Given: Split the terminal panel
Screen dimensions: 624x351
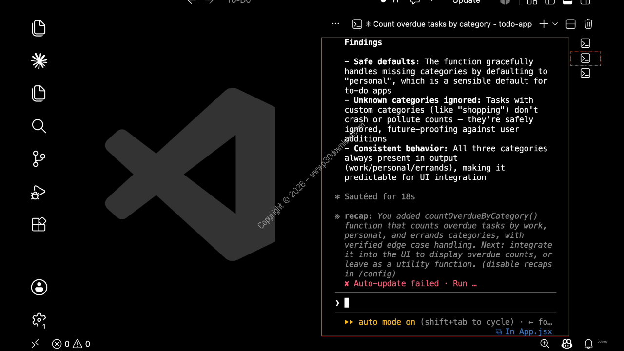Looking at the screenshot, I should point(571,24).
